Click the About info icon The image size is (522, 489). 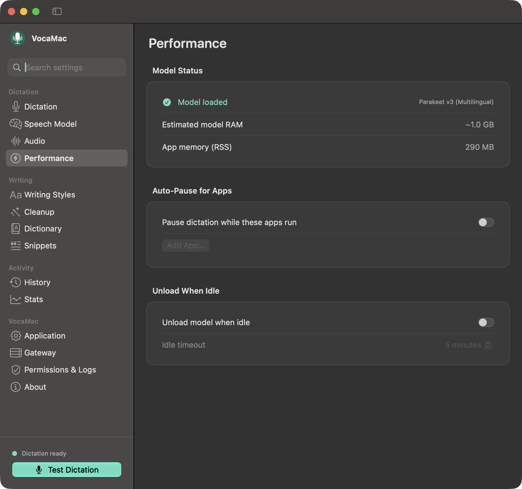[x=16, y=387]
